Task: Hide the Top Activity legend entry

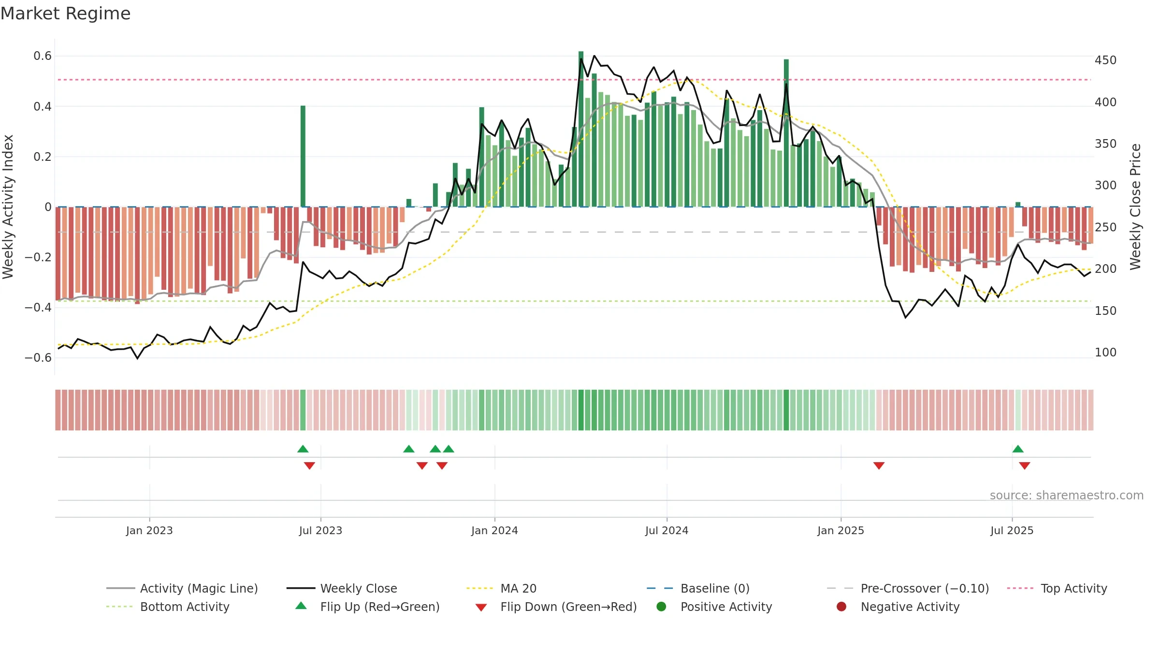Action: click(1057, 588)
